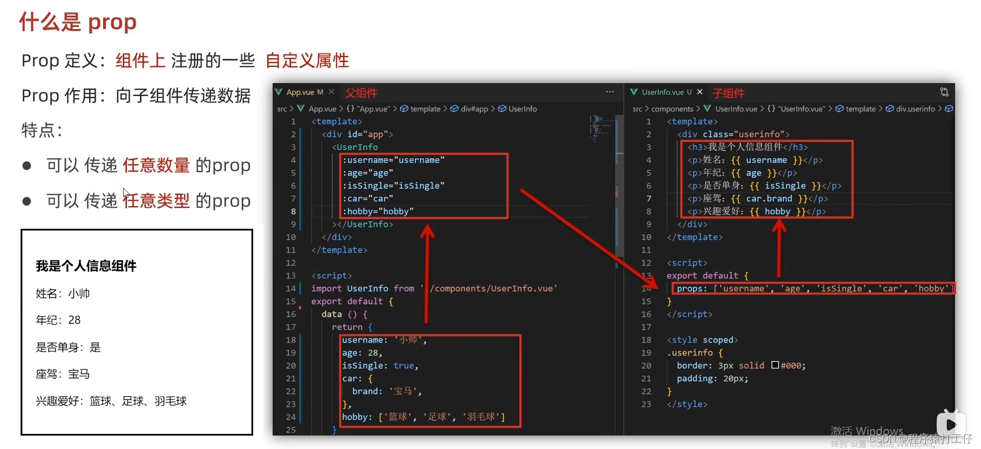Viewport: 981px width, 449px height.
Task: Click the export default line in UserInfo.vue
Action: 708,276
